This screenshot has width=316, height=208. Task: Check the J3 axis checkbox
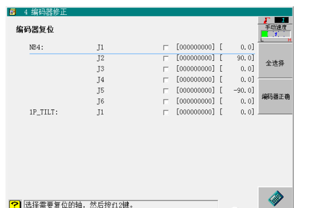coord(166,69)
